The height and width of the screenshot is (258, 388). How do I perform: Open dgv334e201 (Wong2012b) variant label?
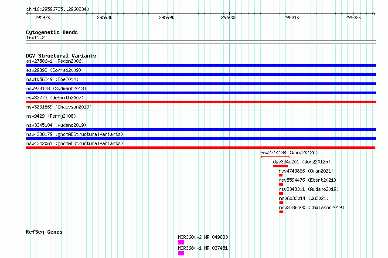tap(302, 162)
